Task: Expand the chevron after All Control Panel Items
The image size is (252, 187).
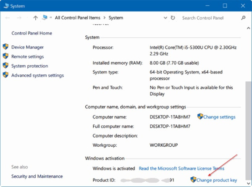Action: pos(105,18)
